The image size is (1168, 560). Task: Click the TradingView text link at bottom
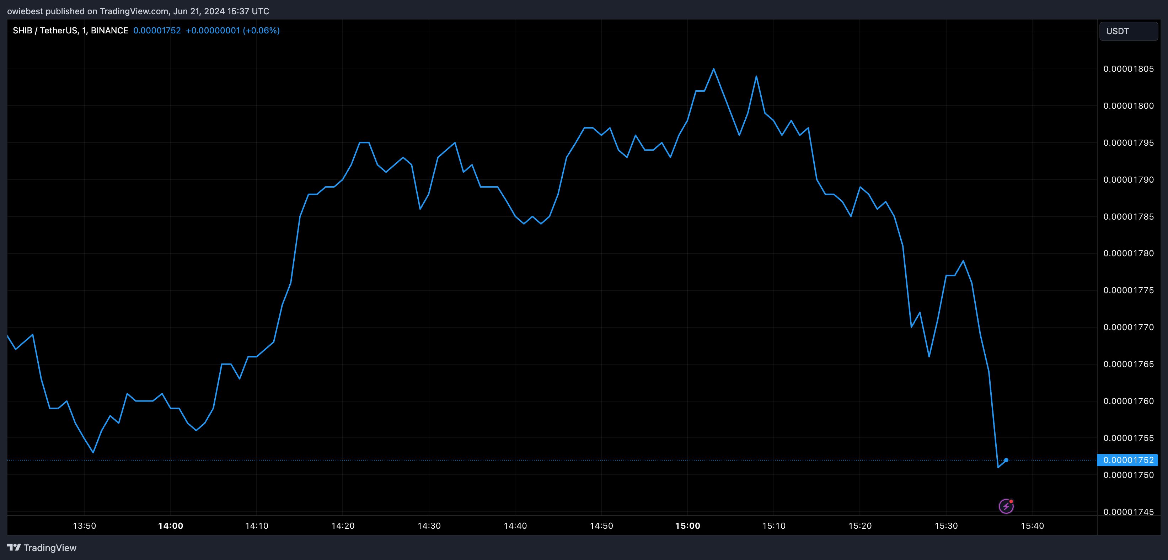coord(50,548)
